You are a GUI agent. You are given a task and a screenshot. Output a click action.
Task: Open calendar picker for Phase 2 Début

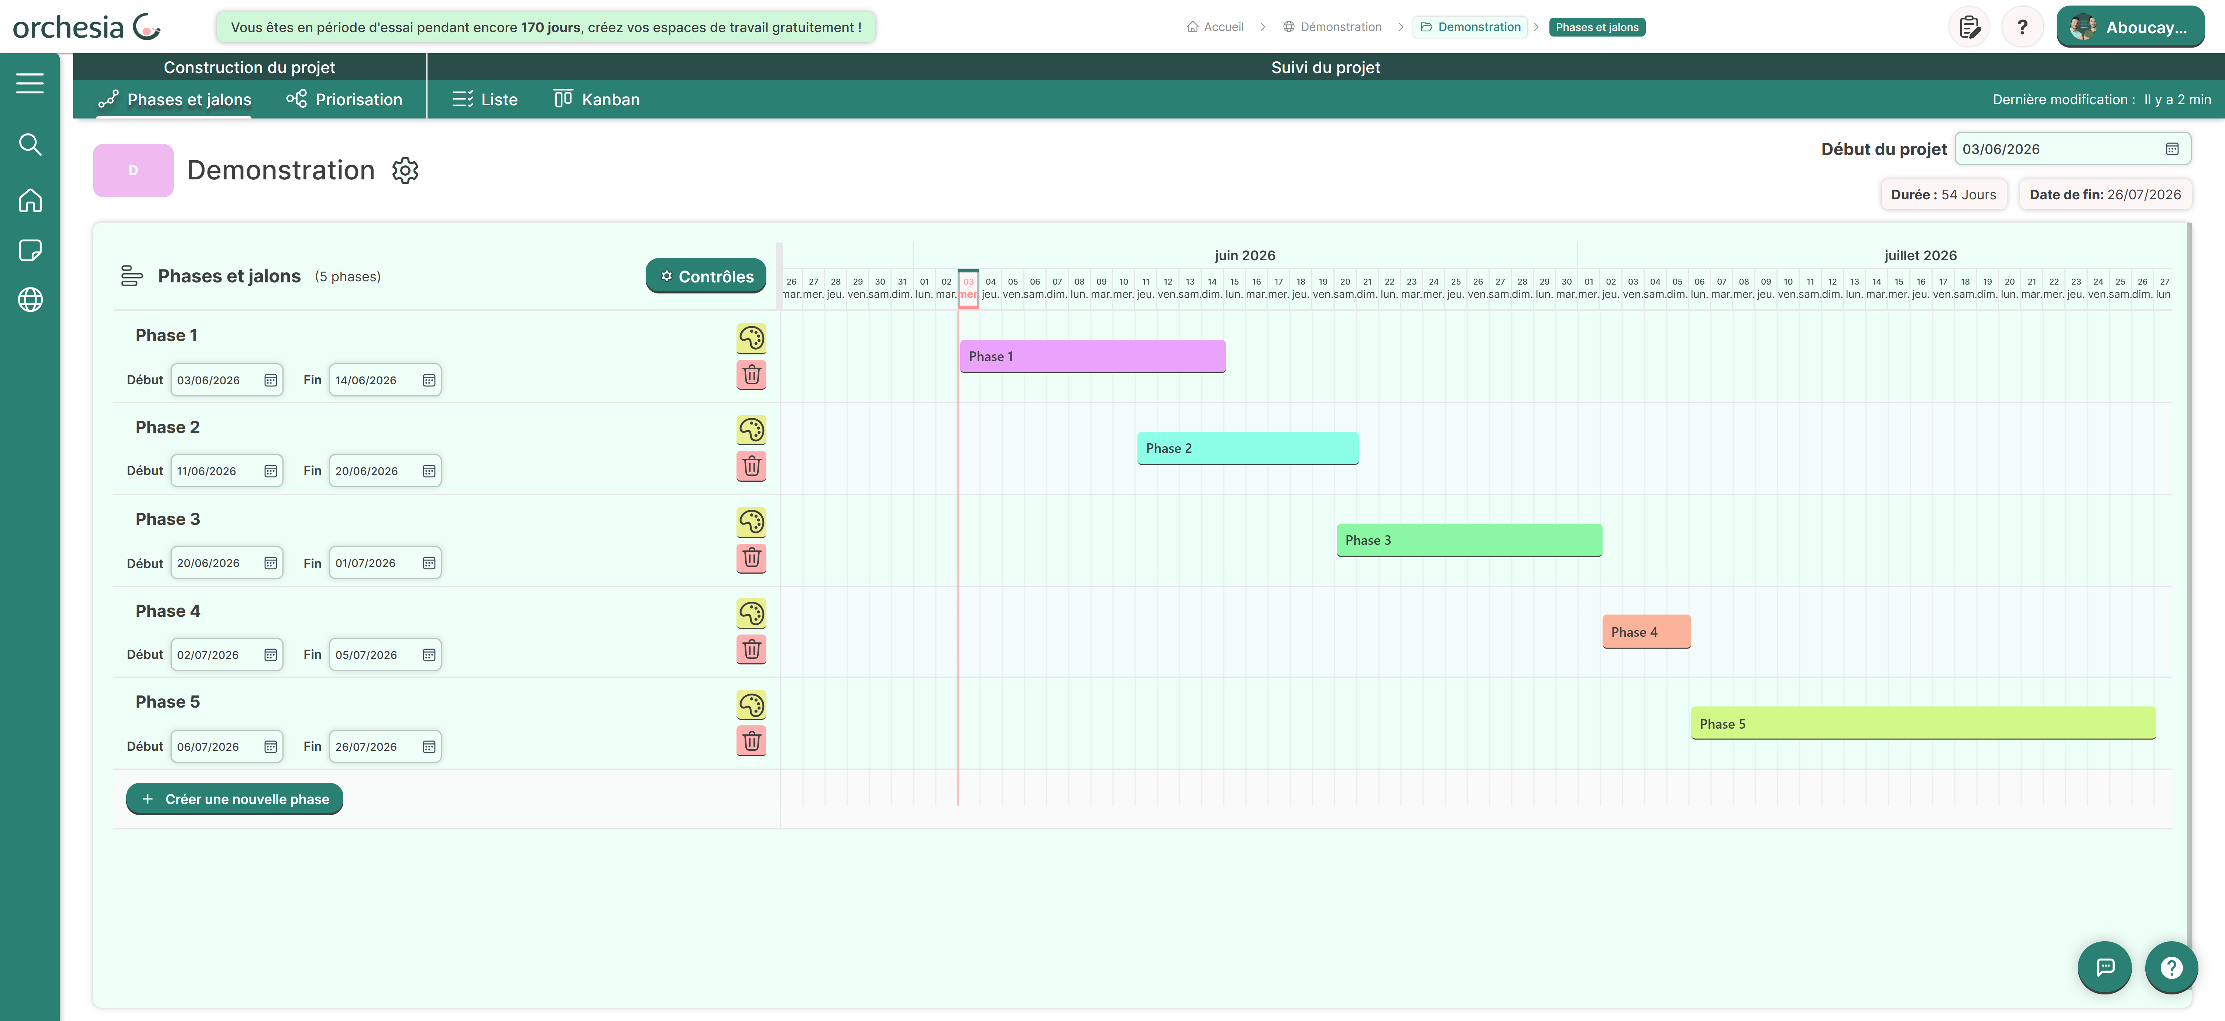[270, 471]
